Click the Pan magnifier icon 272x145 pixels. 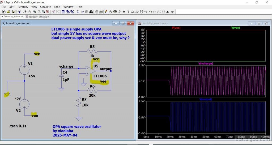(39, 12)
